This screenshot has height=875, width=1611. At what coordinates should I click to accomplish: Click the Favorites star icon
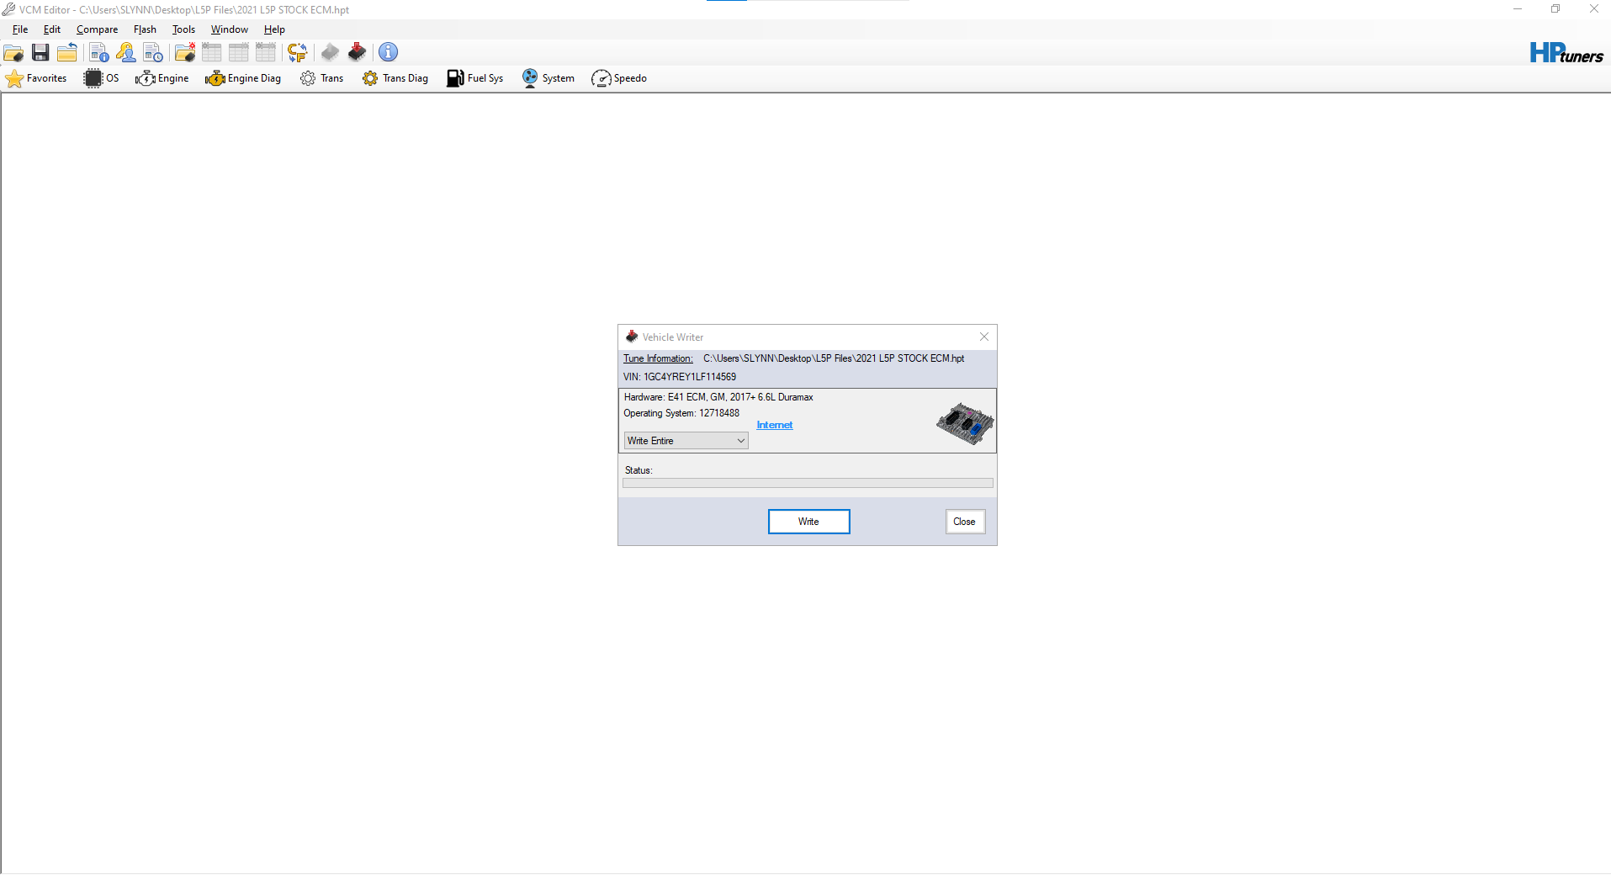14,78
